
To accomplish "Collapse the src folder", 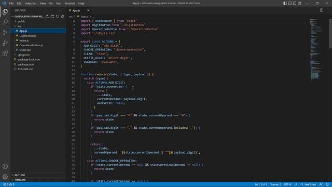I will (x=38, y=26).
